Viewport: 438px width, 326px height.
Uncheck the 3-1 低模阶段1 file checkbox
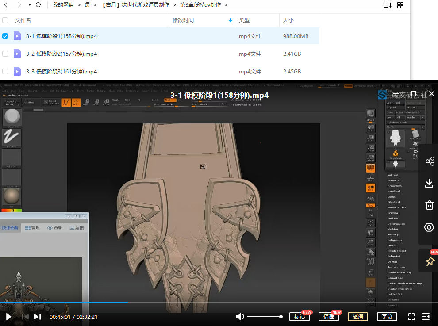(x=5, y=36)
